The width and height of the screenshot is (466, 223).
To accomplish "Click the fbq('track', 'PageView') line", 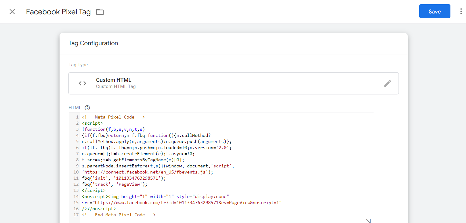I will coord(115,184).
